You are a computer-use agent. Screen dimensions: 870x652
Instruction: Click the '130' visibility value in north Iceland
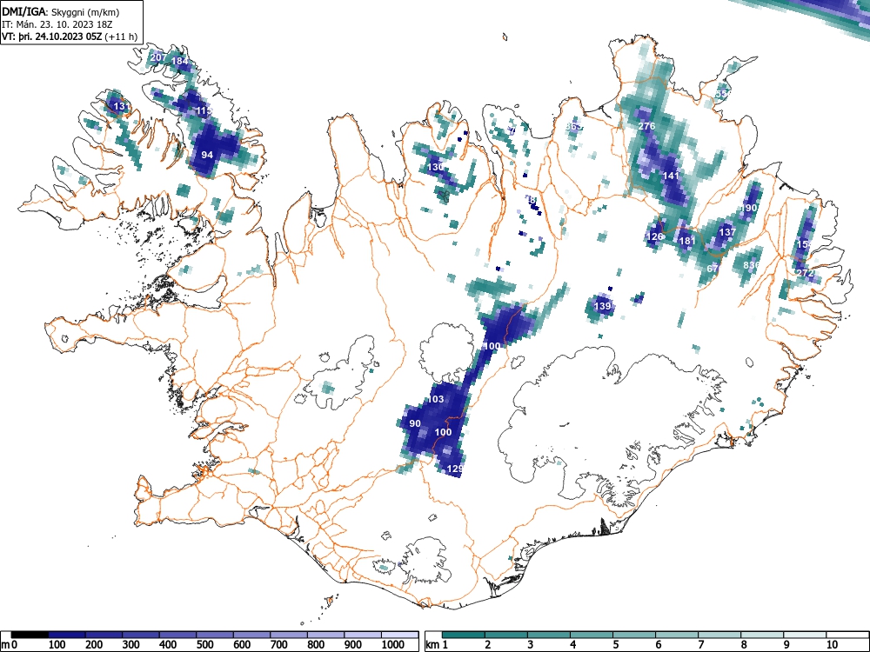click(x=435, y=167)
